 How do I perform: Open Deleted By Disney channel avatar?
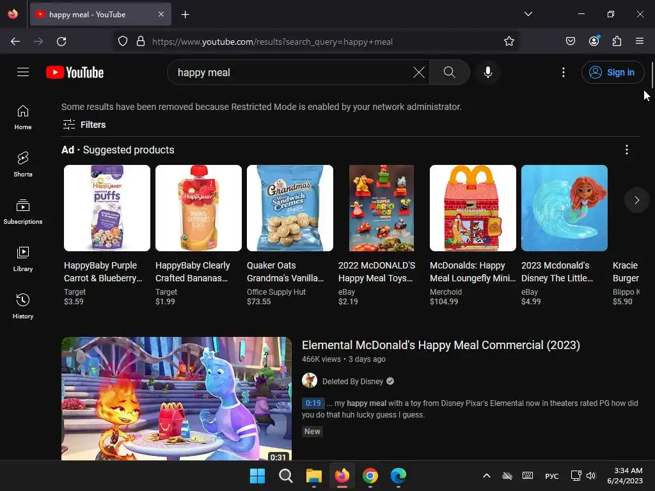click(x=310, y=381)
